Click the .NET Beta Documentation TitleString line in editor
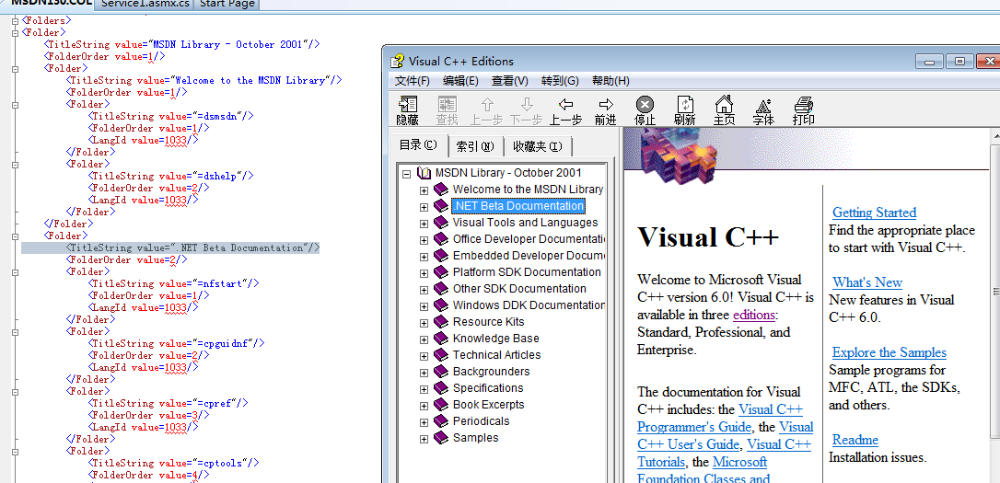This screenshot has width=1000, height=483. pos(192,247)
